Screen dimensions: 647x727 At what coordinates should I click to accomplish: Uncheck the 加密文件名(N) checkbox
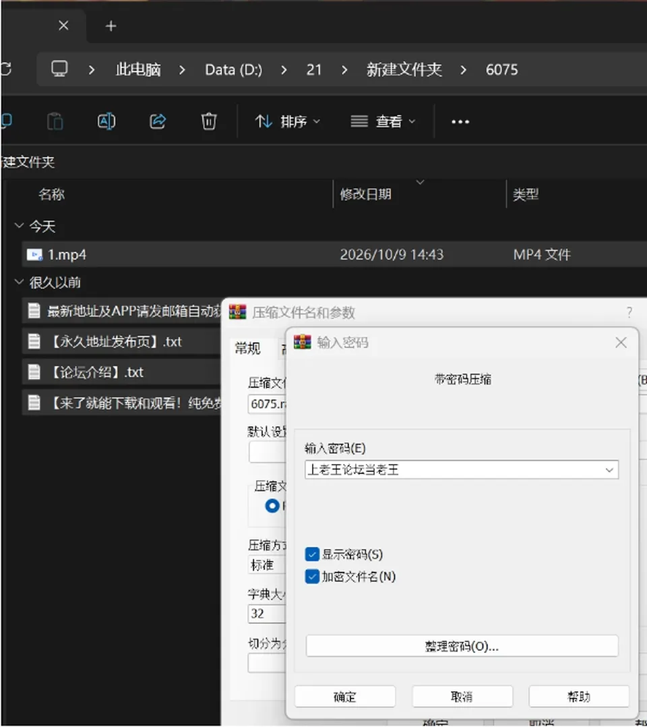pos(312,577)
